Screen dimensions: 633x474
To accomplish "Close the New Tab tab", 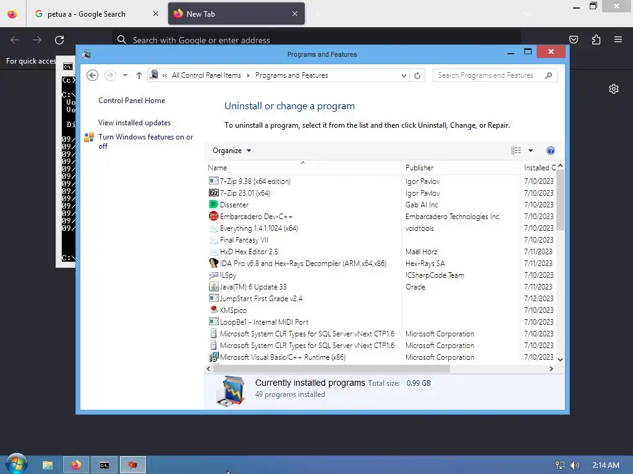I will (295, 14).
